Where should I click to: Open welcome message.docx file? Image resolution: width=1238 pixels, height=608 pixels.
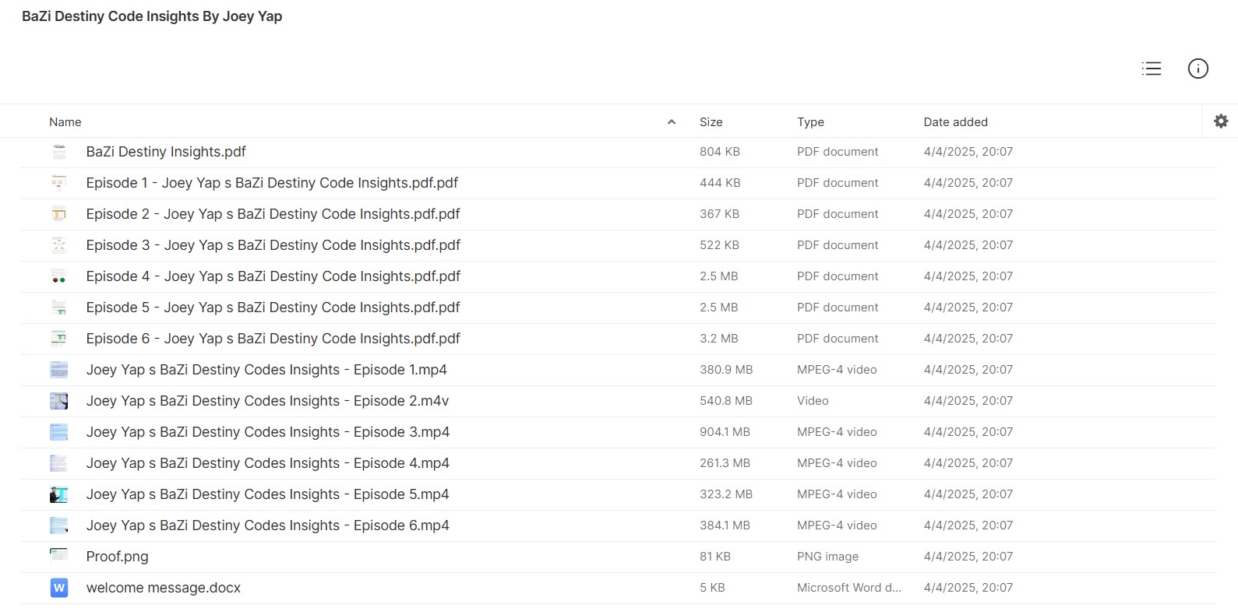click(x=163, y=588)
